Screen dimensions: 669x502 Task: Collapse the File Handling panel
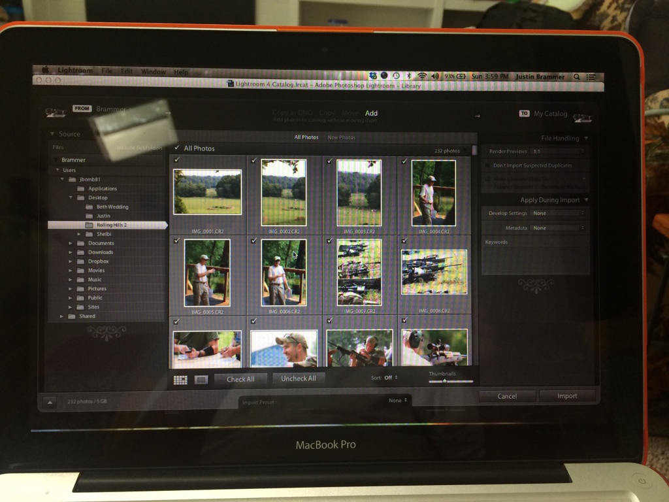point(586,138)
